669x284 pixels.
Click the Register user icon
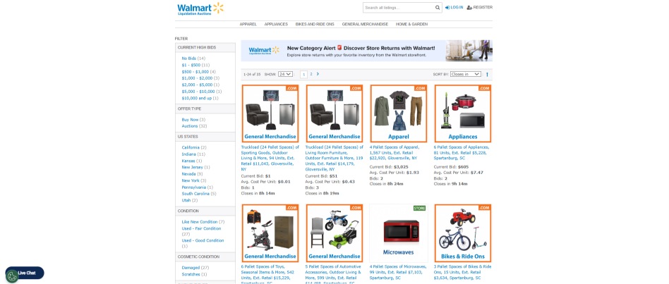(x=469, y=8)
